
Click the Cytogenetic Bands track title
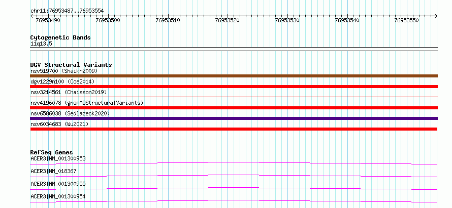pos(60,37)
